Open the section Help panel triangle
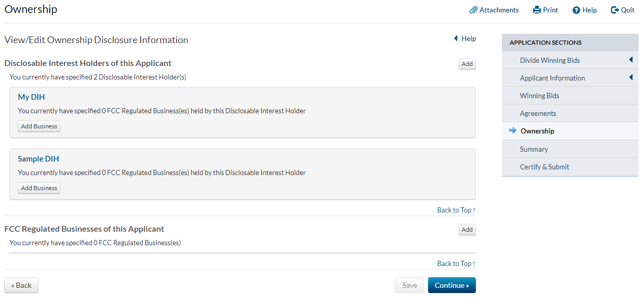 (456, 38)
